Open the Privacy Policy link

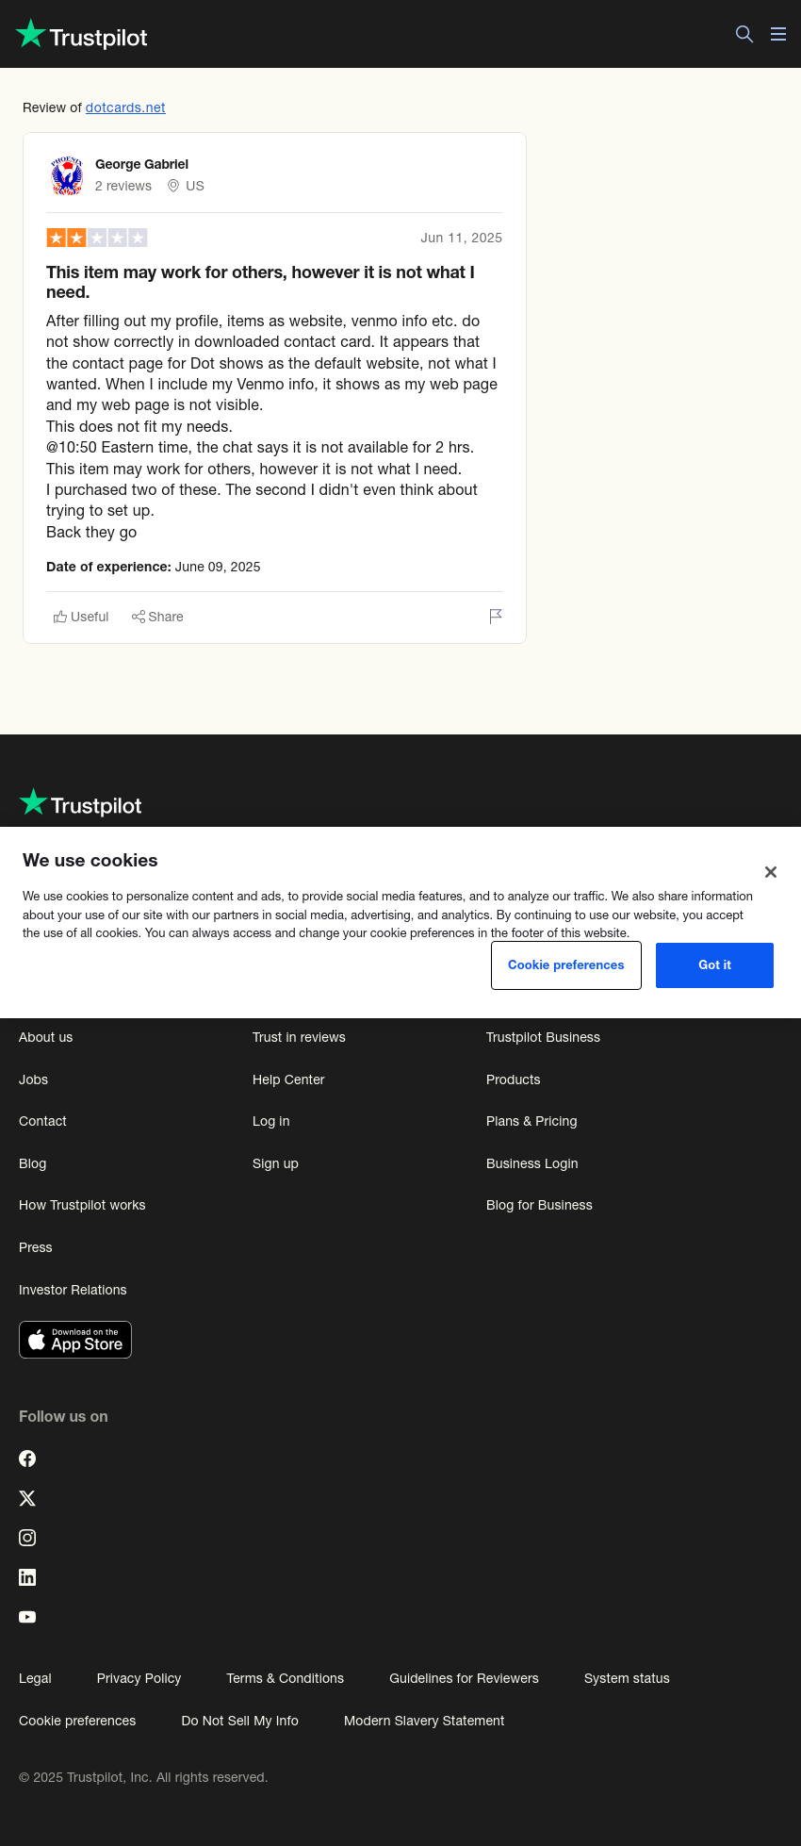pos(139,1678)
